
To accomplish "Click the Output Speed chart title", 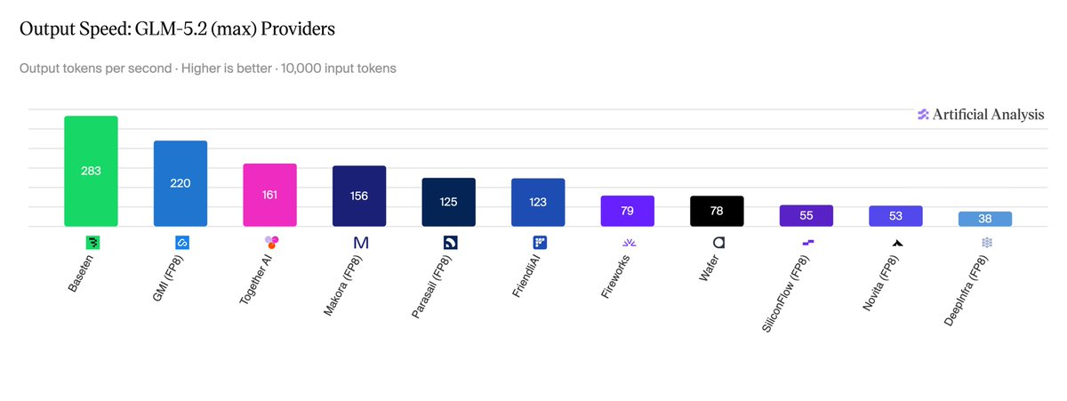I will pos(177,28).
